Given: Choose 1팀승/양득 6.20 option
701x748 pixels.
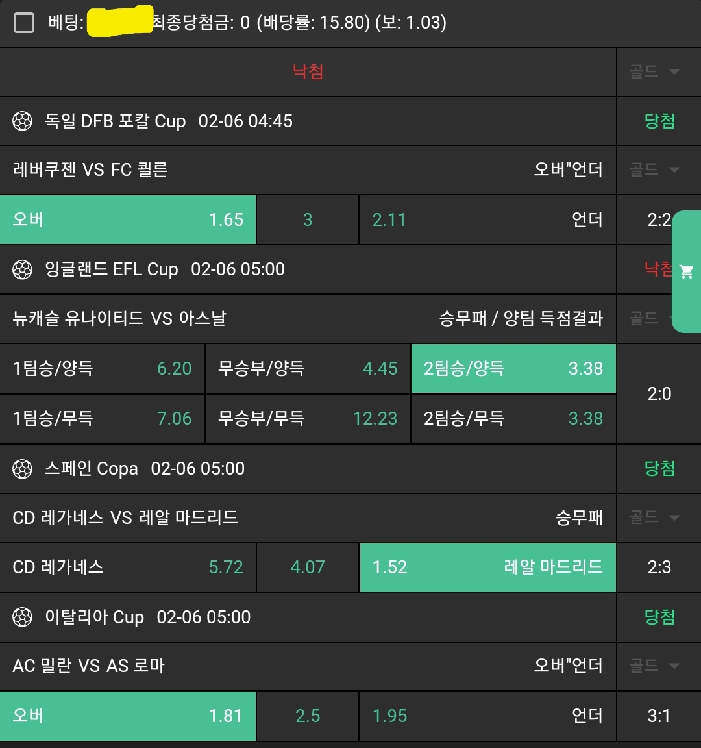Looking at the screenshot, I should (102, 369).
